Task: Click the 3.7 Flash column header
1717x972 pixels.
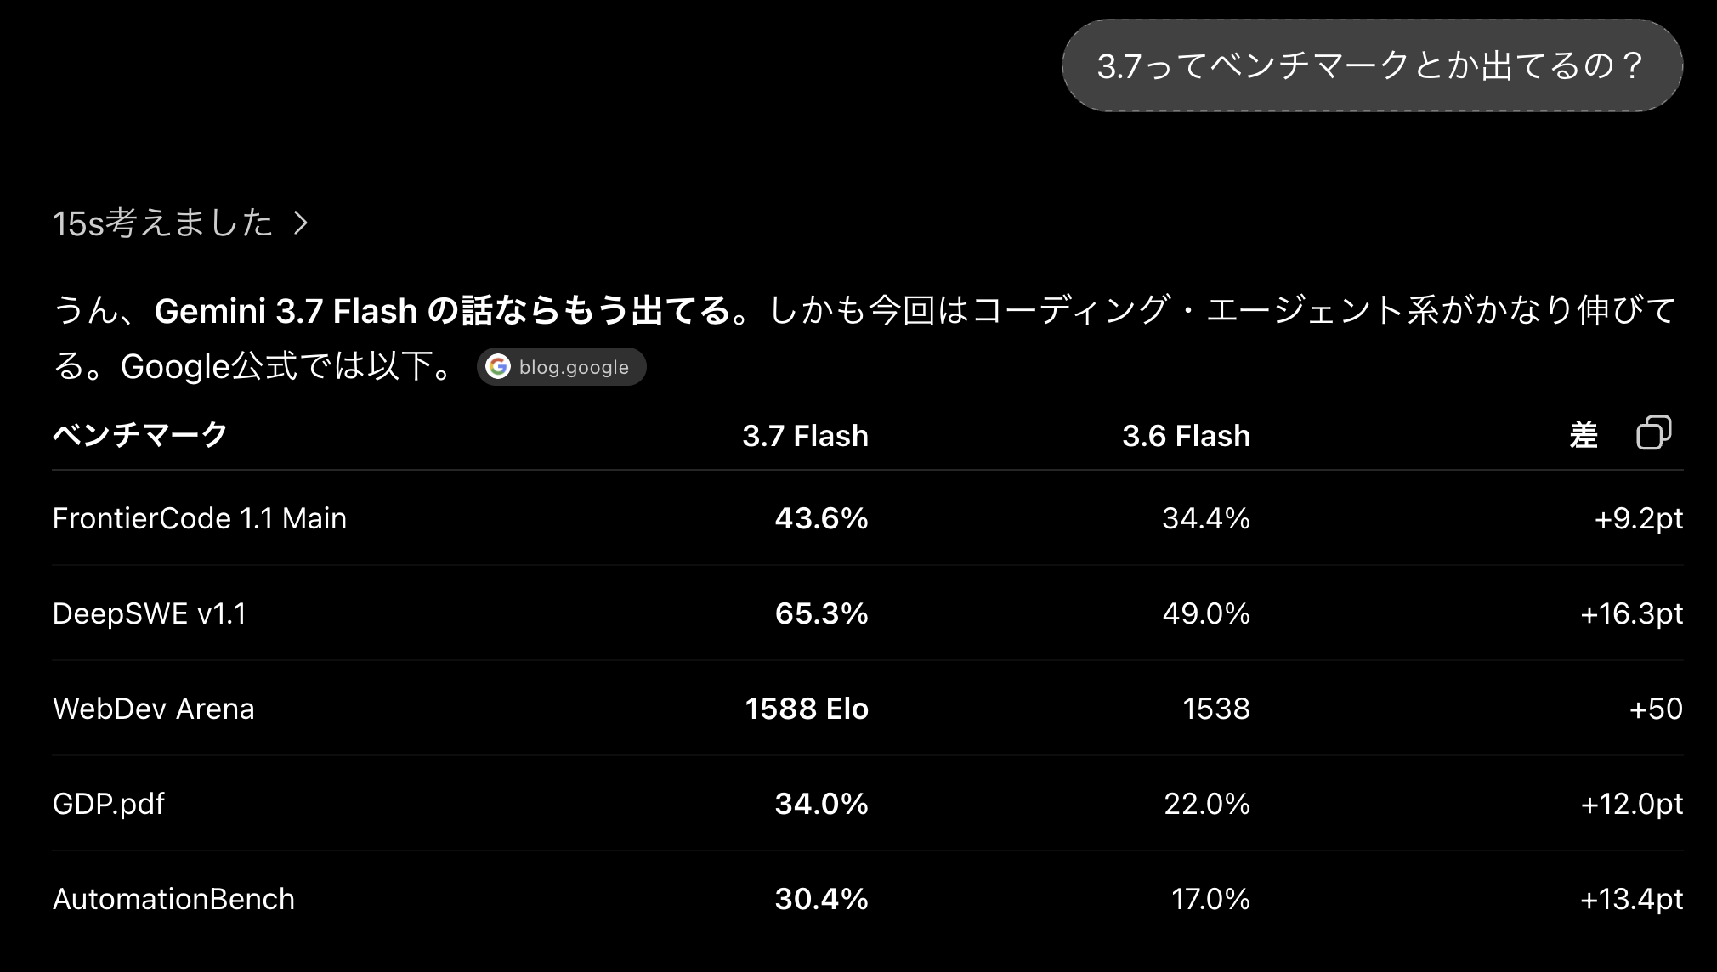Action: tap(805, 436)
